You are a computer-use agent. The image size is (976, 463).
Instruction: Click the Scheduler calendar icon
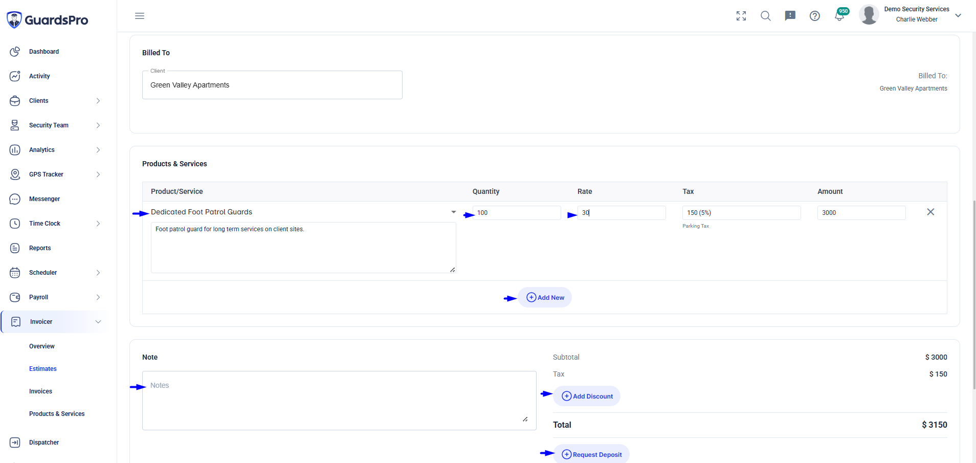click(15, 273)
